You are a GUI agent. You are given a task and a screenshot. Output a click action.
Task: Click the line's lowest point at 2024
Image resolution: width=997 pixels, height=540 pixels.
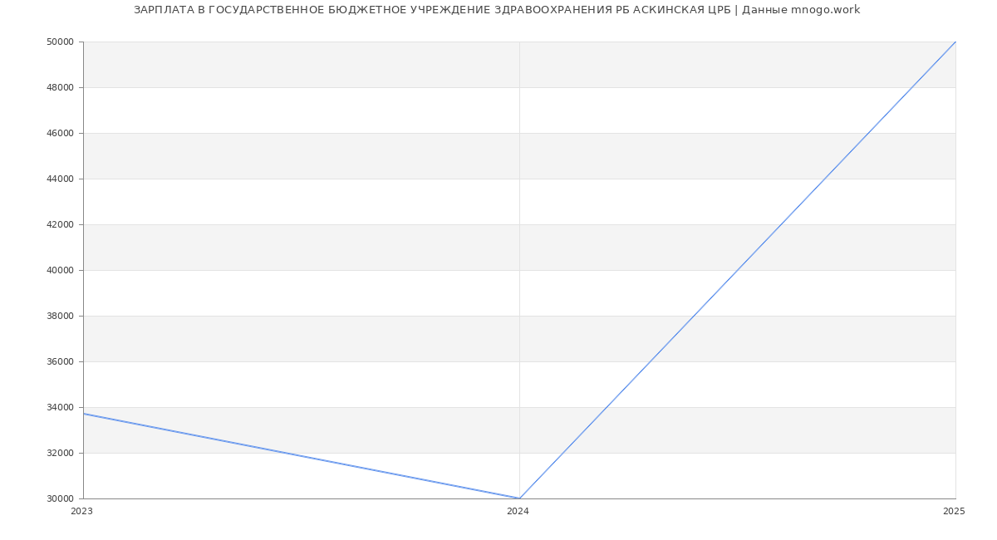click(x=519, y=498)
